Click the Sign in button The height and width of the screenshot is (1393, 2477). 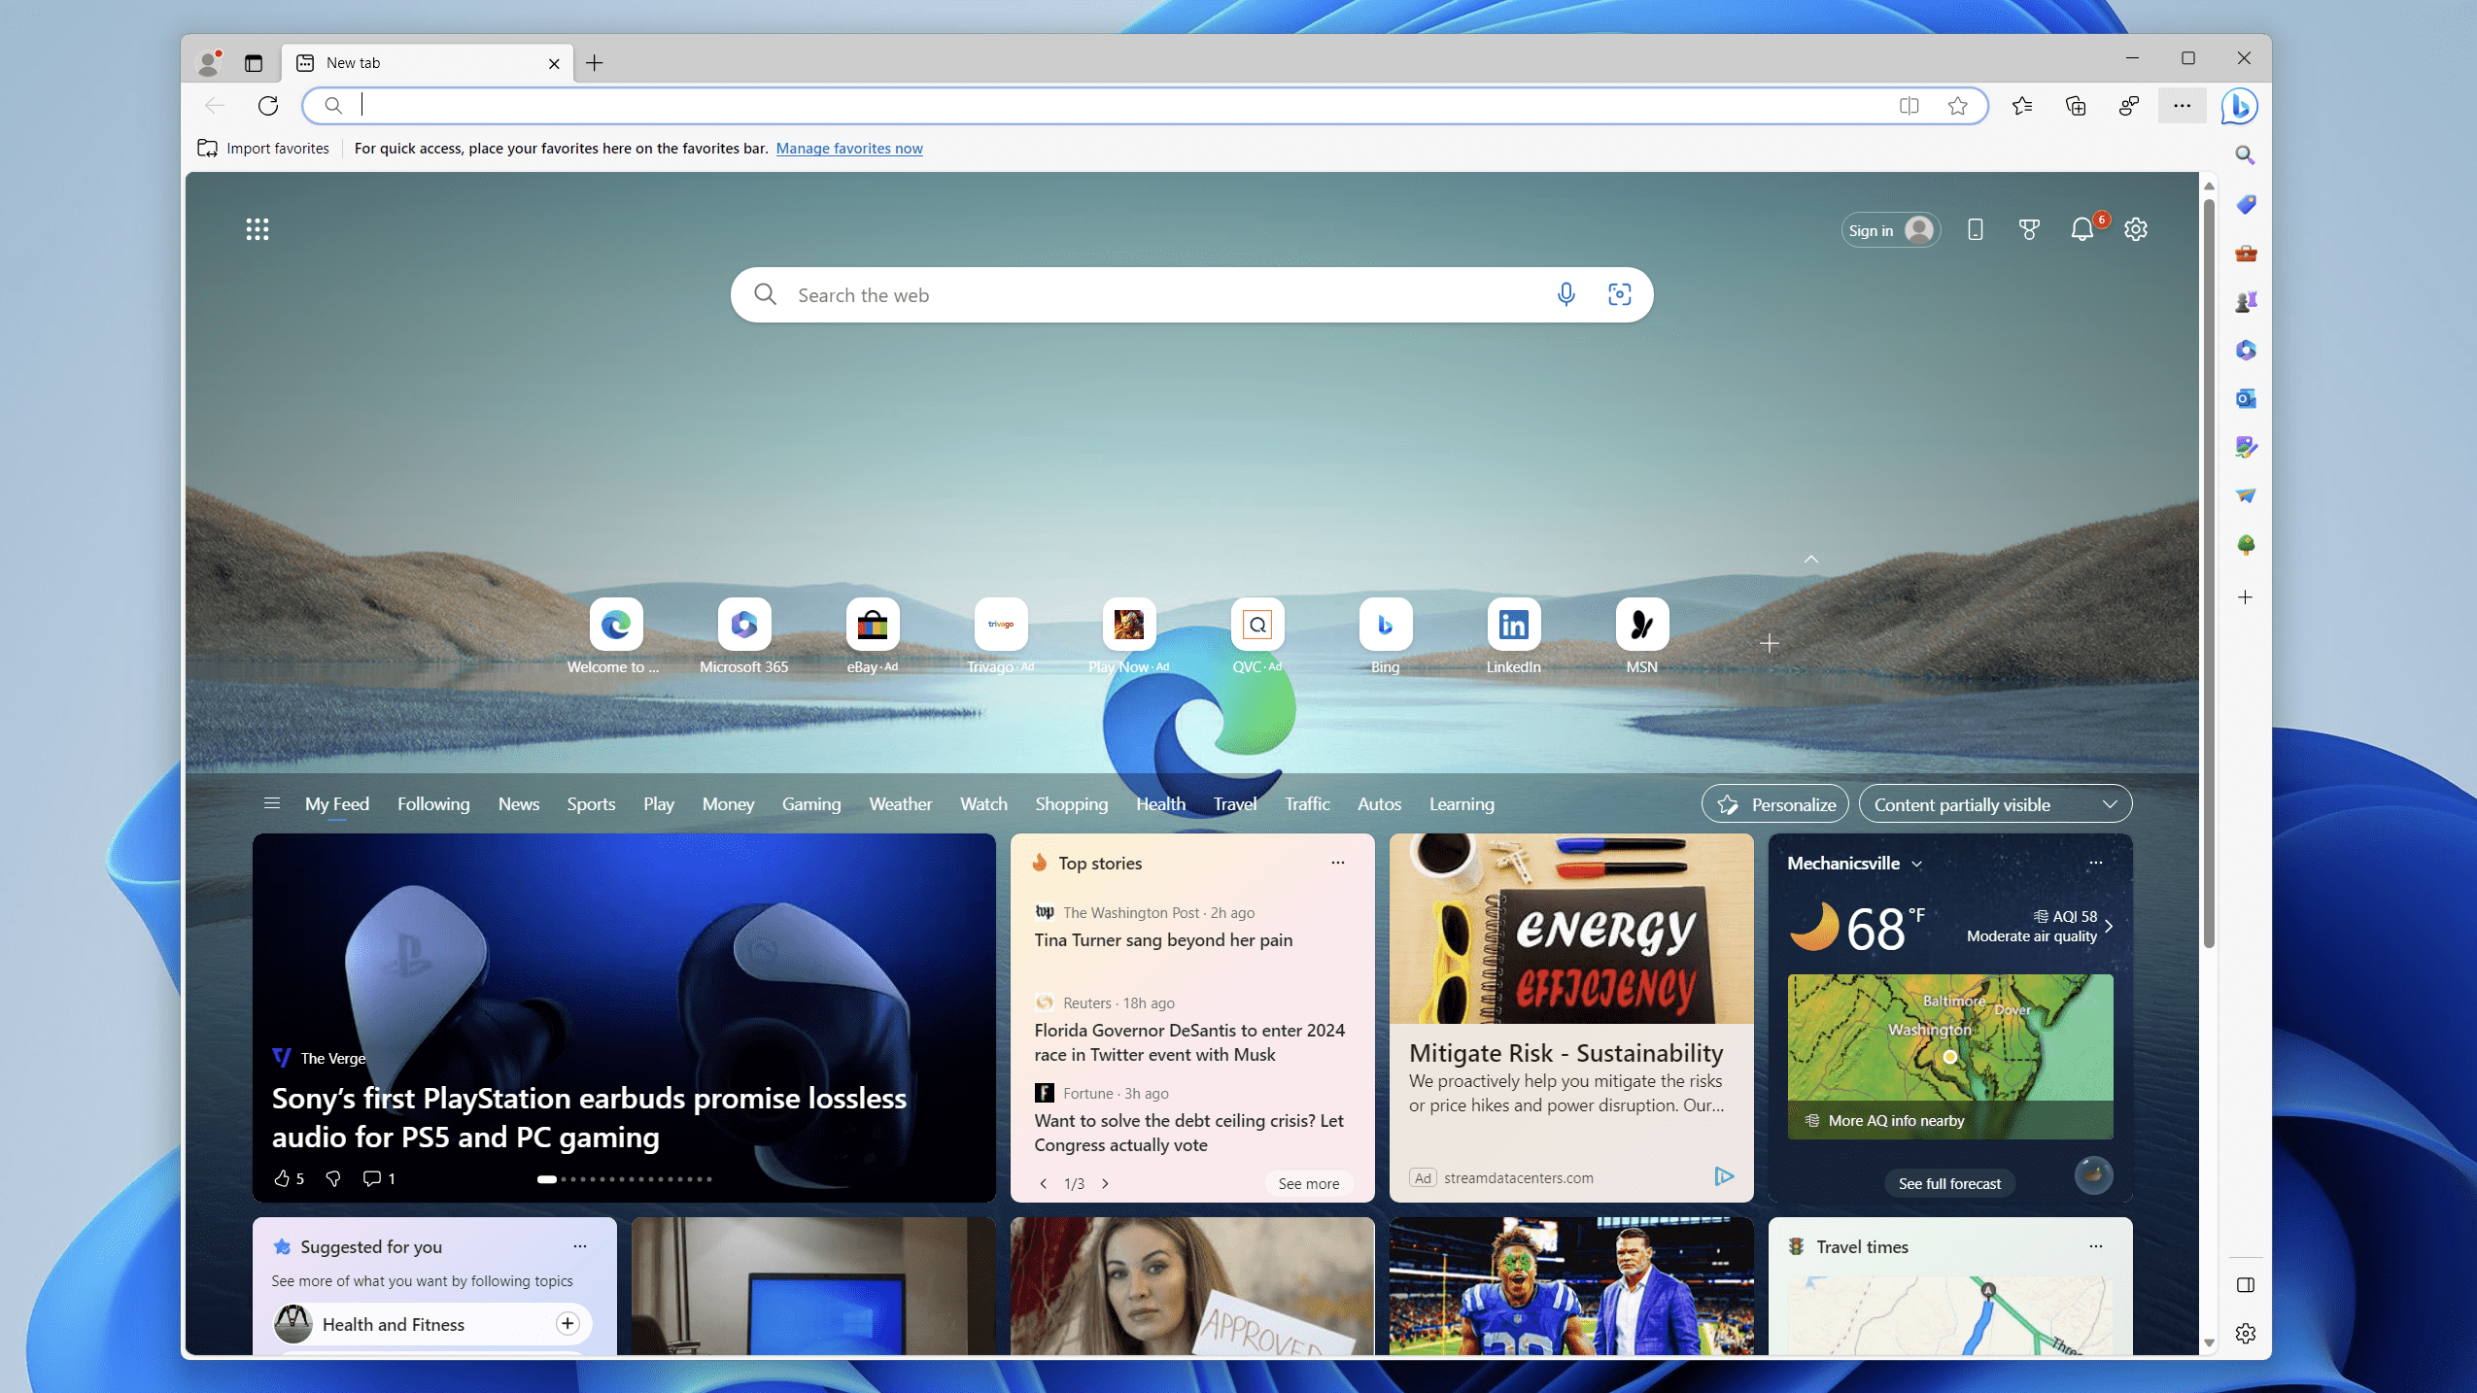pyautogui.click(x=1890, y=230)
